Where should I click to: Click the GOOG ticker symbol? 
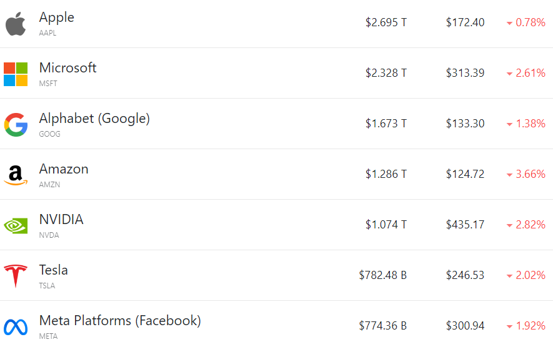tap(50, 134)
